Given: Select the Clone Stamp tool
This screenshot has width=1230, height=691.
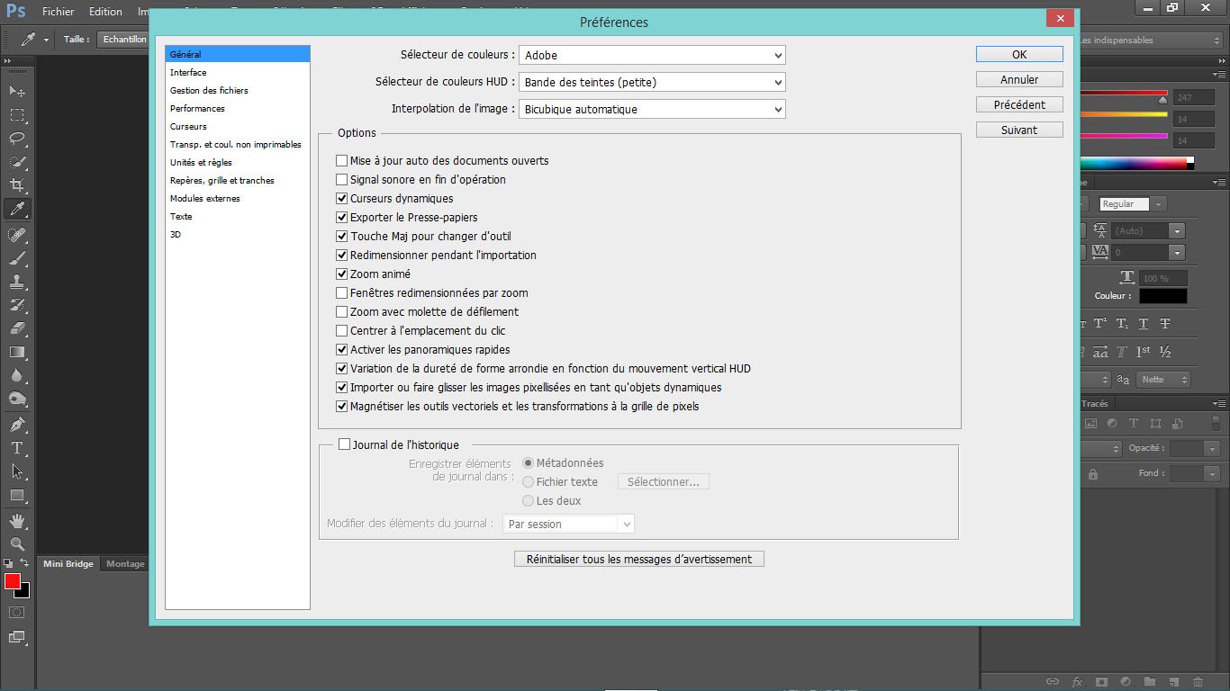Looking at the screenshot, I should 17,282.
